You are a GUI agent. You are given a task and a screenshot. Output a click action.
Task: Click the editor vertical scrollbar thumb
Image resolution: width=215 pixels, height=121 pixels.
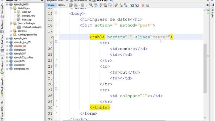pos(205,68)
